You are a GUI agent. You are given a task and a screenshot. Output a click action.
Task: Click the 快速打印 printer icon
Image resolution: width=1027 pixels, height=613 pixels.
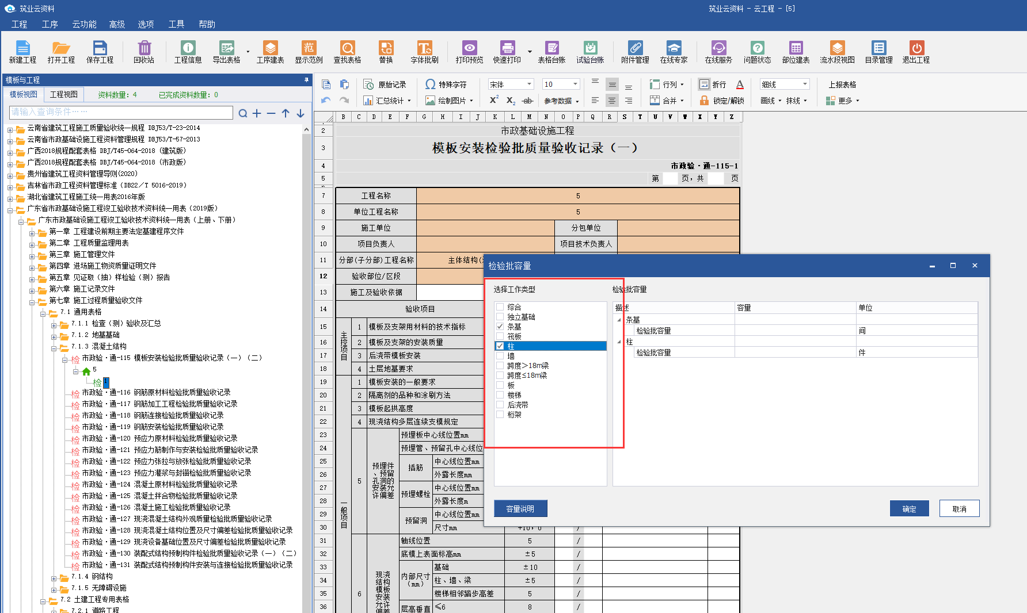click(x=507, y=52)
